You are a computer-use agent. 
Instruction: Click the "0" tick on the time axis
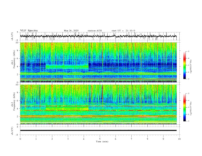(20, 139)
